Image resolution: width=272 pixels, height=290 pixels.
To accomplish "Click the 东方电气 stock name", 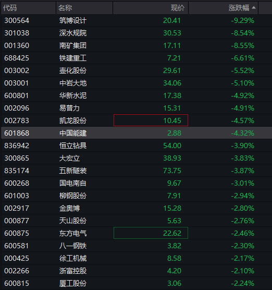I will (x=73, y=233).
